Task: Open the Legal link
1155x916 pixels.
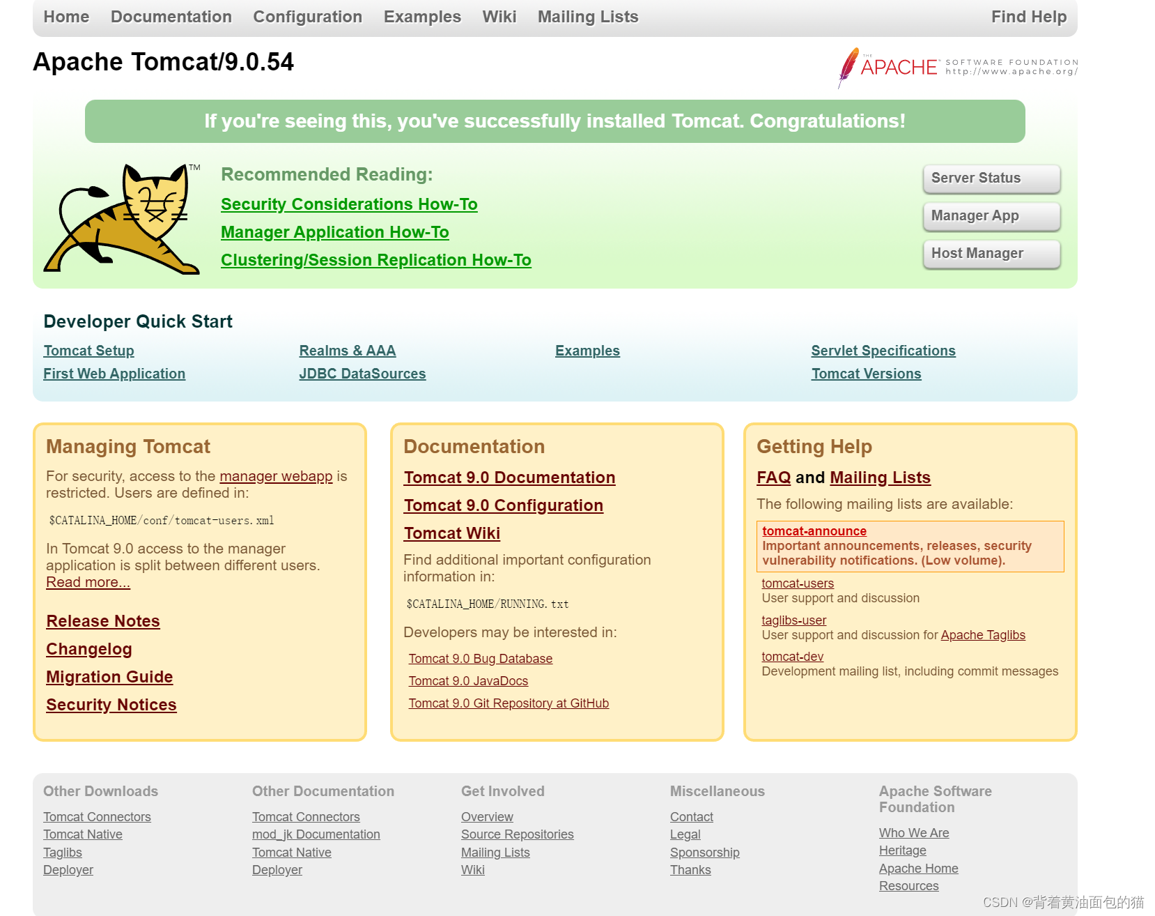Action: pos(685,834)
